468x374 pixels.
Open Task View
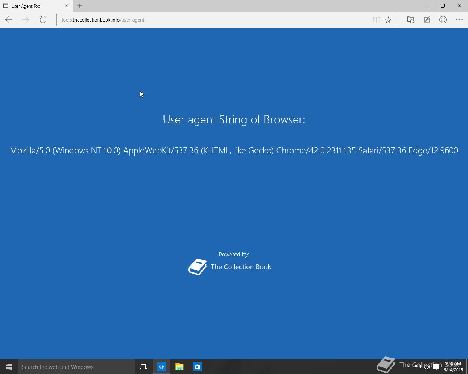[x=143, y=367]
